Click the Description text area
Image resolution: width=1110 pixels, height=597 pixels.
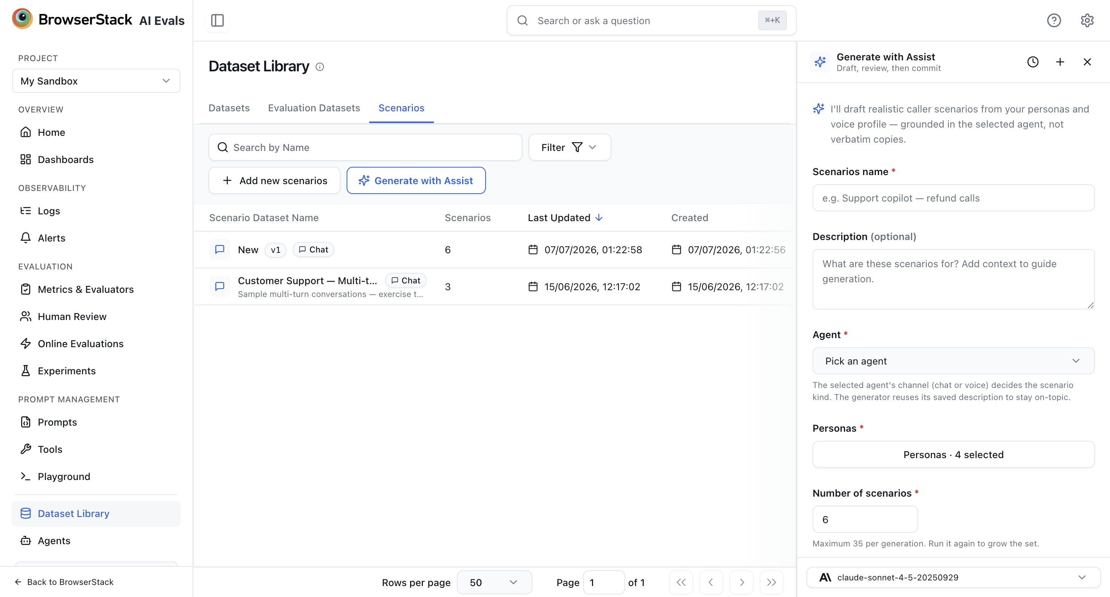[953, 279]
